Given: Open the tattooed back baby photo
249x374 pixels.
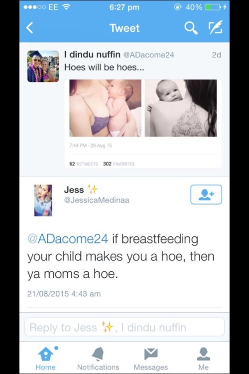Looking at the screenshot, I should click(x=181, y=108).
